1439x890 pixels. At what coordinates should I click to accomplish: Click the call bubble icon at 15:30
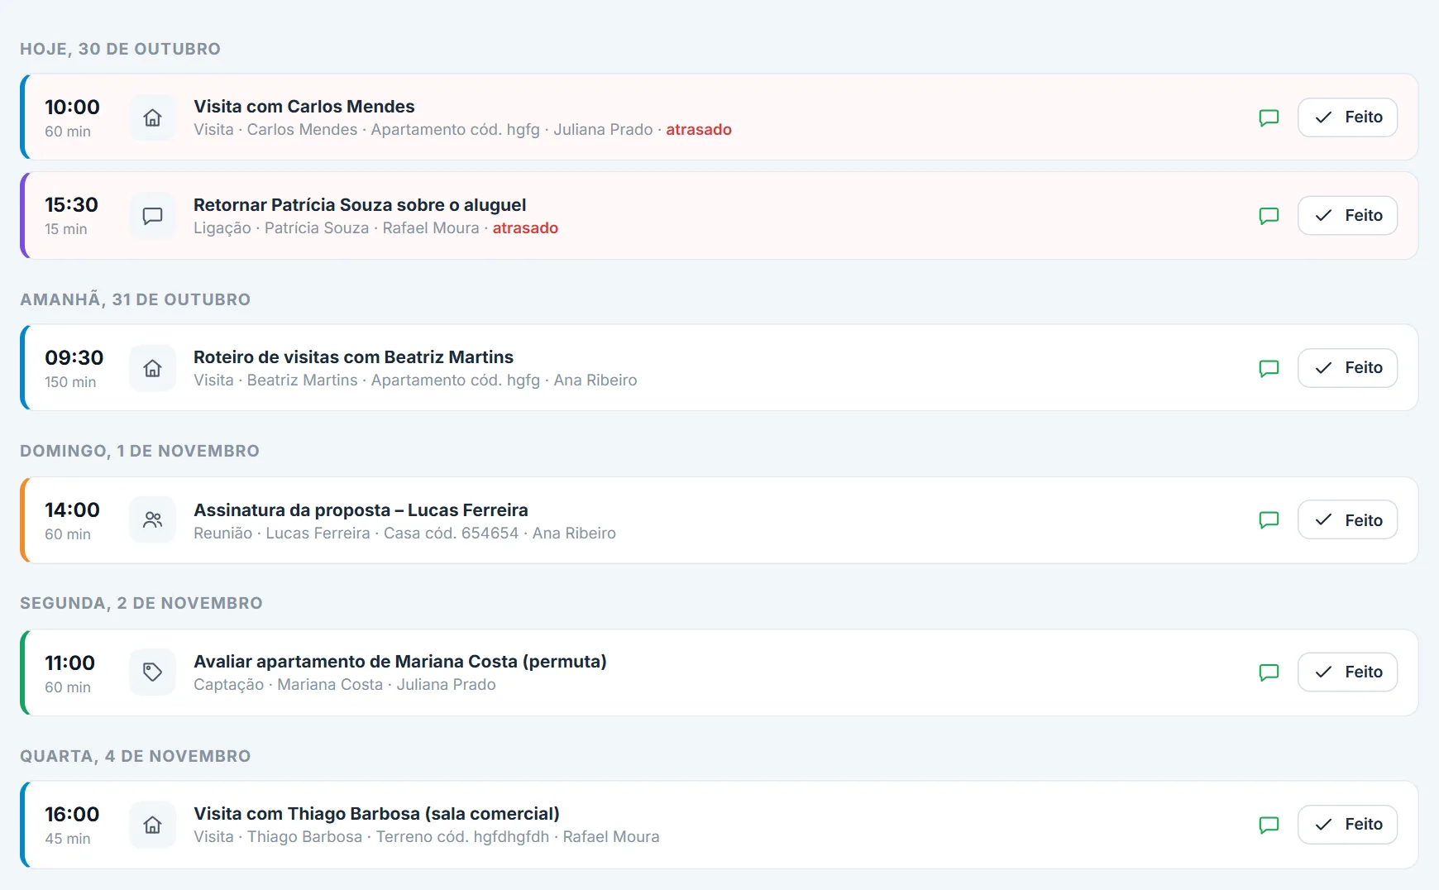pyautogui.click(x=152, y=216)
